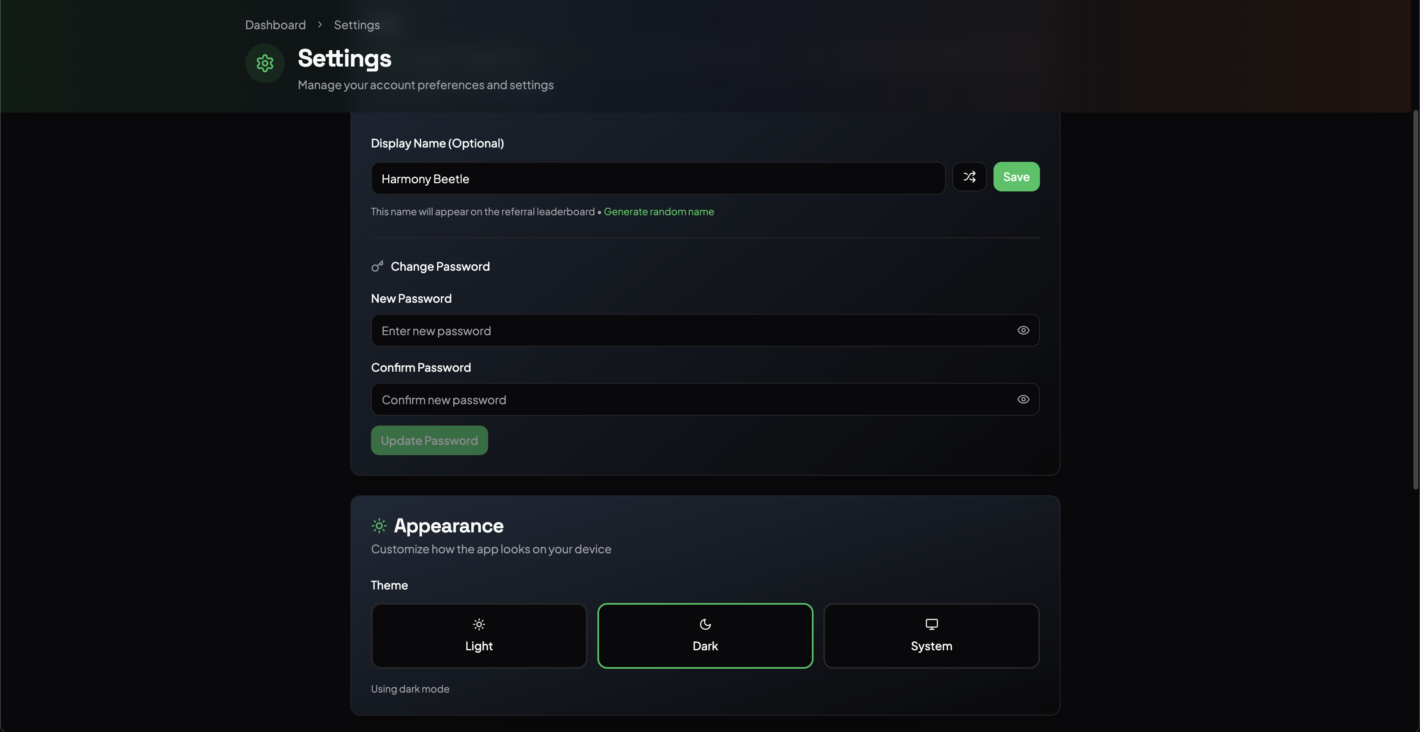Click the green settings gear icon

[265, 63]
